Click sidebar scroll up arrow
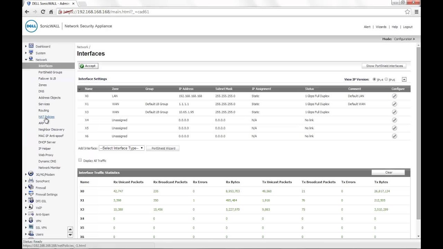Image resolution: width=443 pixels, height=249 pixels. 70,229
